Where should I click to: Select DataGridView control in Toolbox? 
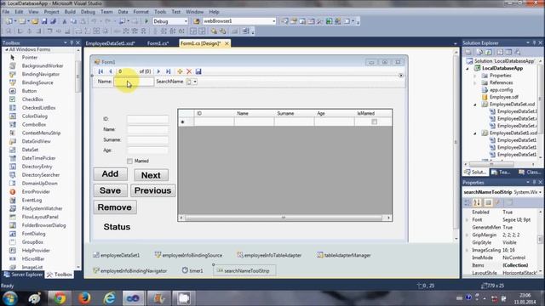36,141
